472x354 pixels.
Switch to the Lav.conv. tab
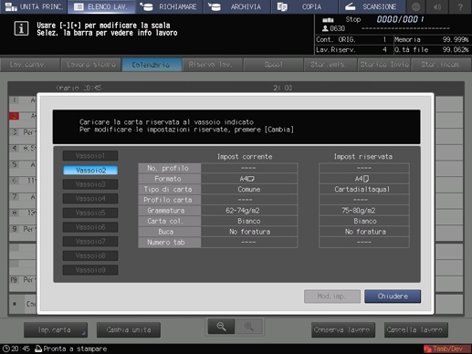pos(30,65)
